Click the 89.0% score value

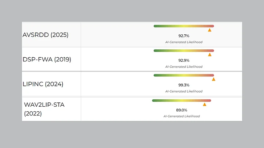pos(182,110)
